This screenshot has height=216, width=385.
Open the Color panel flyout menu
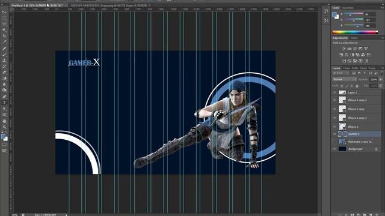coord(382,8)
